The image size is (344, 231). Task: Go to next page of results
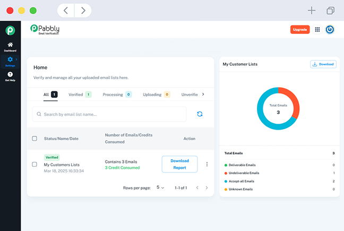[207, 187]
